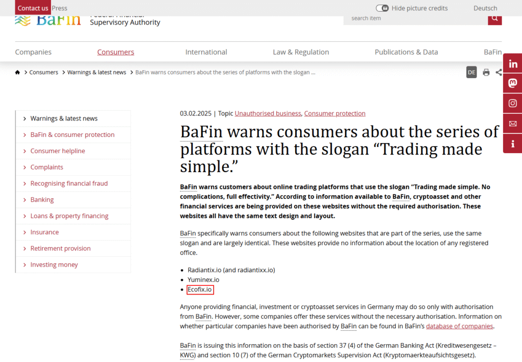The width and height of the screenshot is (522, 362).
Task: Open Consumer protection topic link
Action: (x=334, y=113)
